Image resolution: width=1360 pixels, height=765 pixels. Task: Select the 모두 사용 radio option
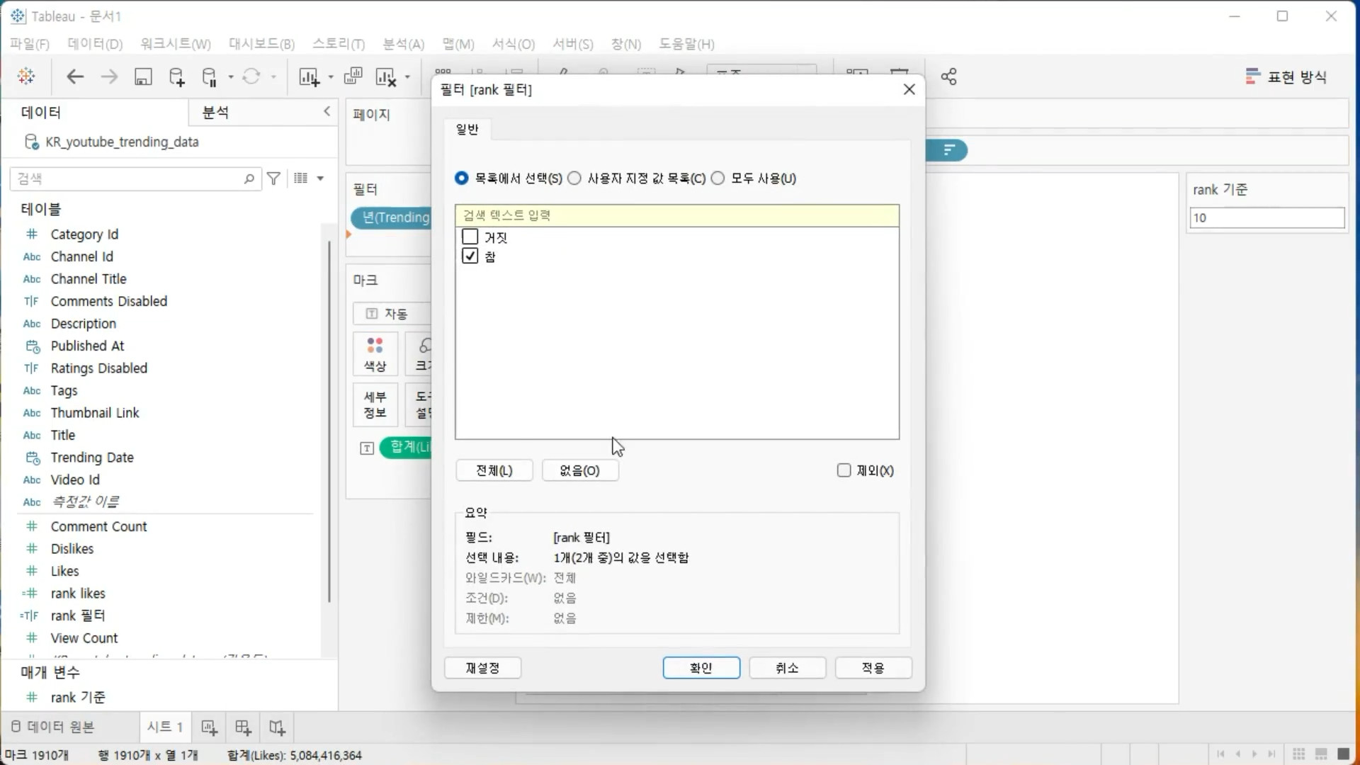[718, 178]
